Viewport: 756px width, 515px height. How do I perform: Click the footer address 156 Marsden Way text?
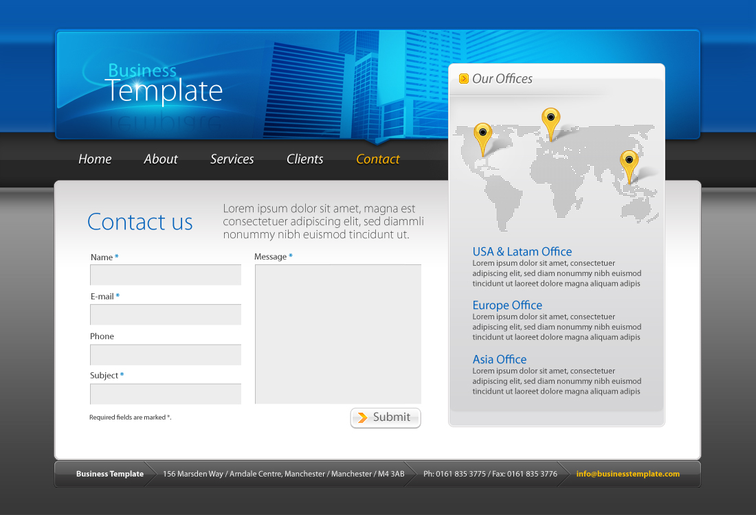pos(283,474)
